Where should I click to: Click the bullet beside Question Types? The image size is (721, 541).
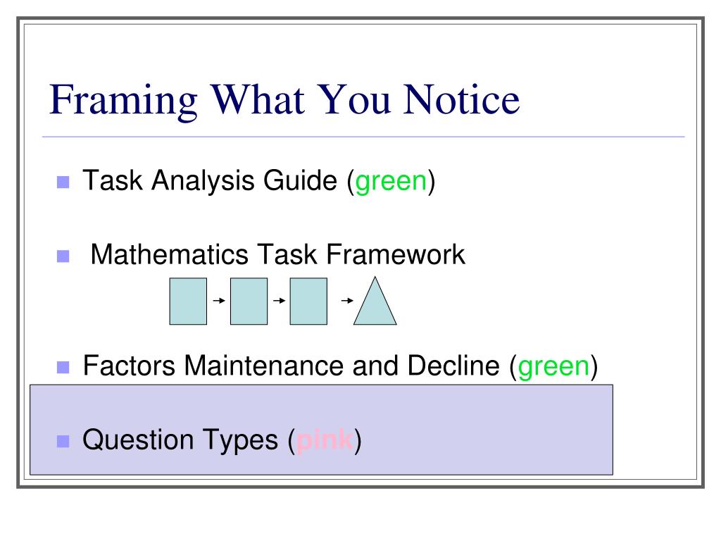[x=63, y=441]
